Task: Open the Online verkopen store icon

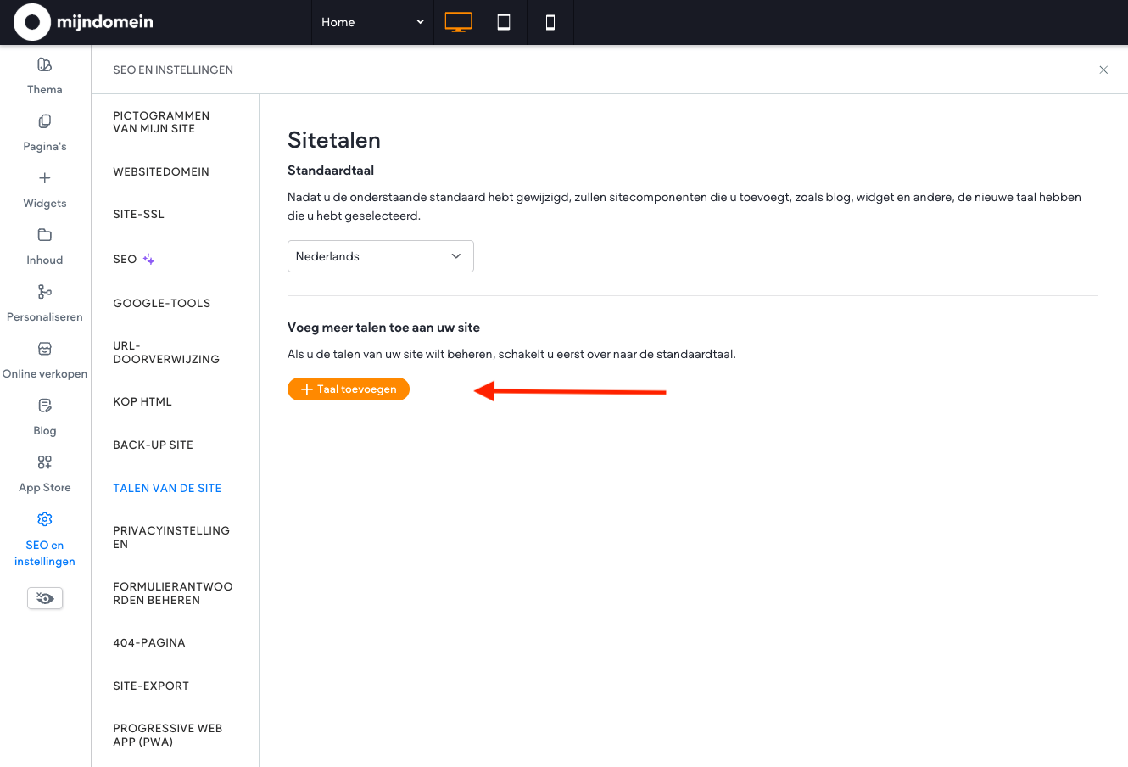Action: 45,349
